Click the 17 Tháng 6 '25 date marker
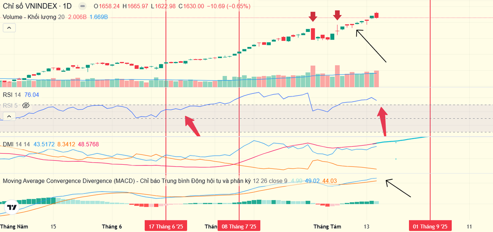The width and height of the screenshot is (493, 232). (x=166, y=226)
